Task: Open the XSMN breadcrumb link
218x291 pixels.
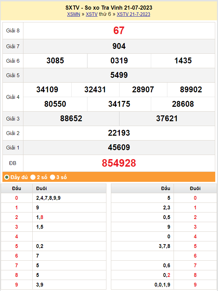Action: [x=73, y=14]
